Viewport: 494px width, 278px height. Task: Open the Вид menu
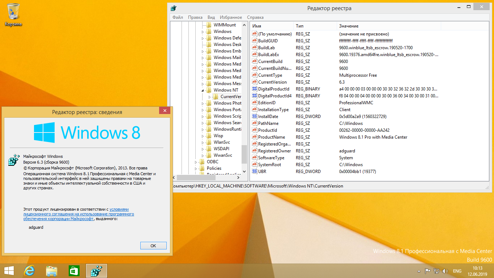211,17
